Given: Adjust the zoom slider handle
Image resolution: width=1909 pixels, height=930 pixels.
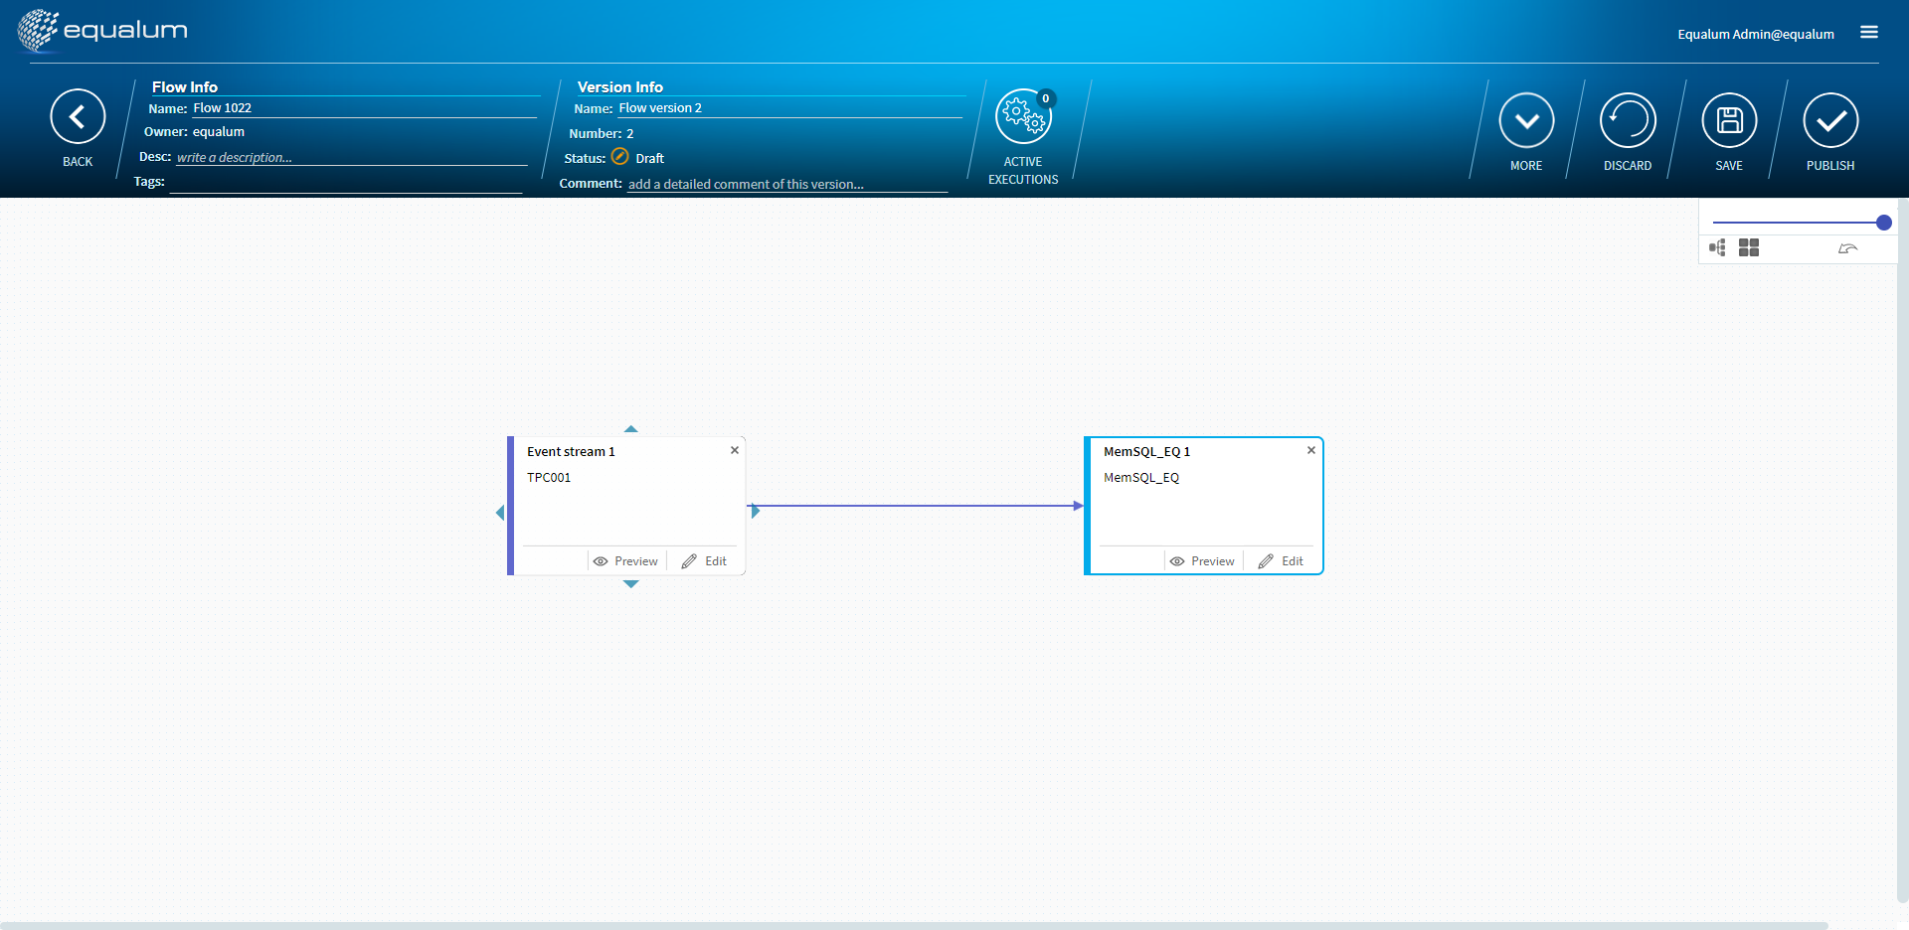Looking at the screenshot, I should click(x=1883, y=223).
